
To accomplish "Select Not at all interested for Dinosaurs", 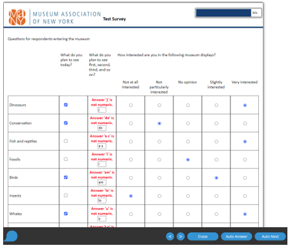I will coord(131,105).
